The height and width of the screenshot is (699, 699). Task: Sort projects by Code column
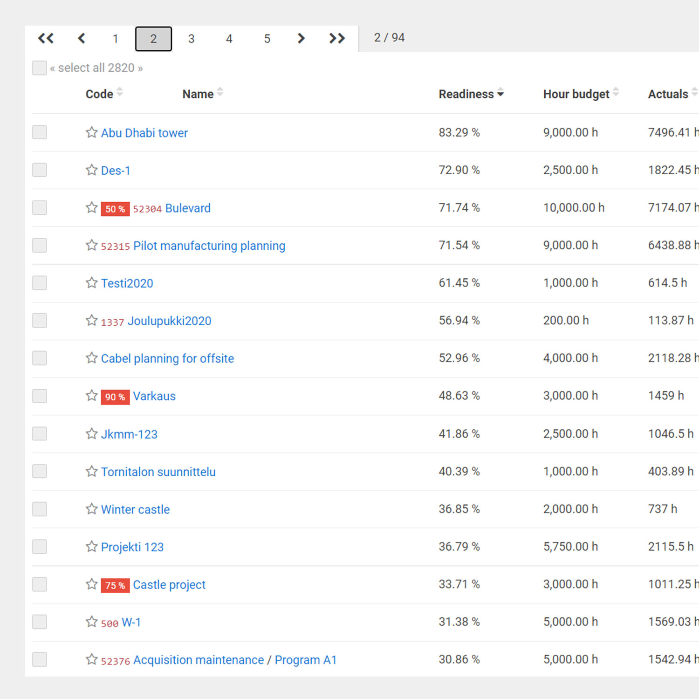point(99,94)
